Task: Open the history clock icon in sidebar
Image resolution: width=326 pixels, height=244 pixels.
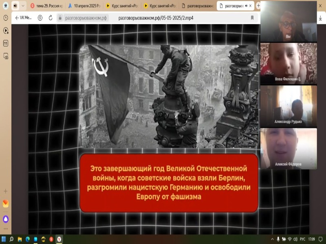Action: 6,18
